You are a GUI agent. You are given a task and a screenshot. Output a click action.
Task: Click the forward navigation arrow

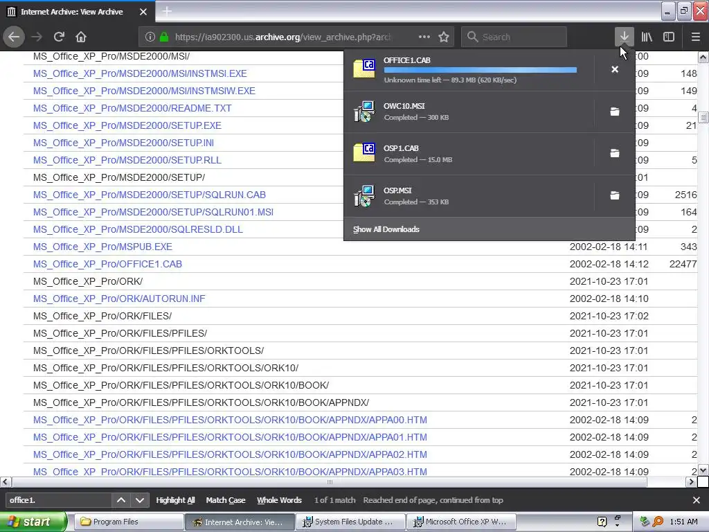coord(37,37)
